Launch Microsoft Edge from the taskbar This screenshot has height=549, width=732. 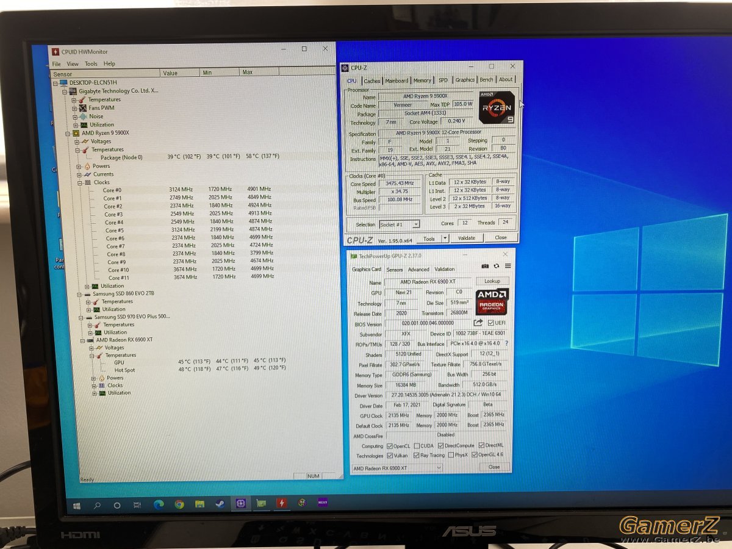pyautogui.click(x=159, y=504)
